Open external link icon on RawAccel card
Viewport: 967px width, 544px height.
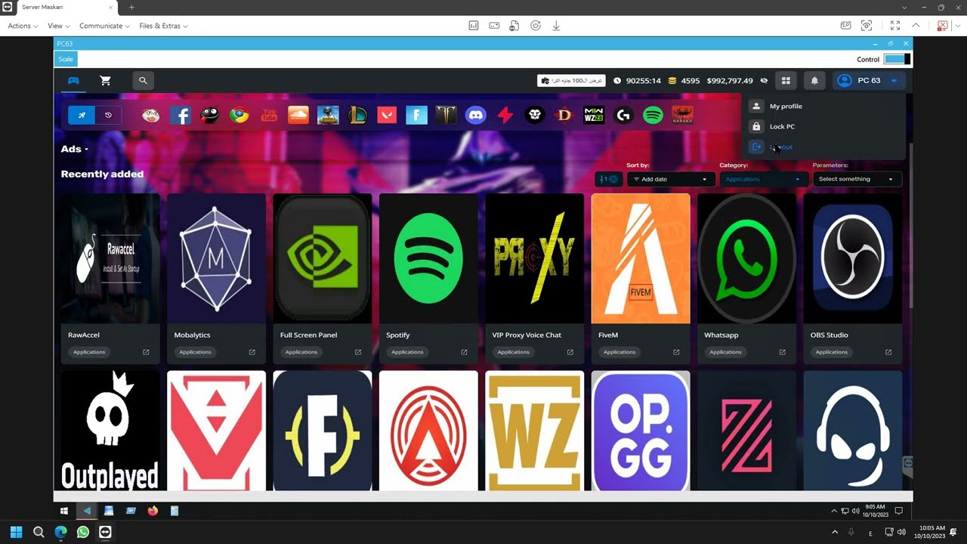click(146, 352)
